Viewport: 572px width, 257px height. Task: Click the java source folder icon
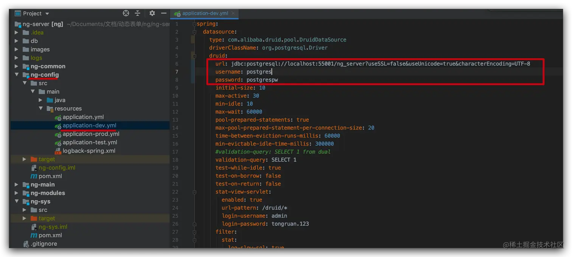[50, 100]
